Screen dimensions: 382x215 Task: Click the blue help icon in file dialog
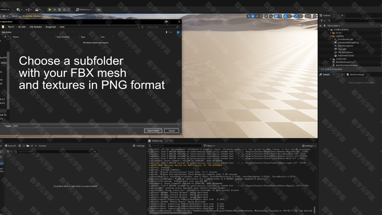click(x=178, y=32)
